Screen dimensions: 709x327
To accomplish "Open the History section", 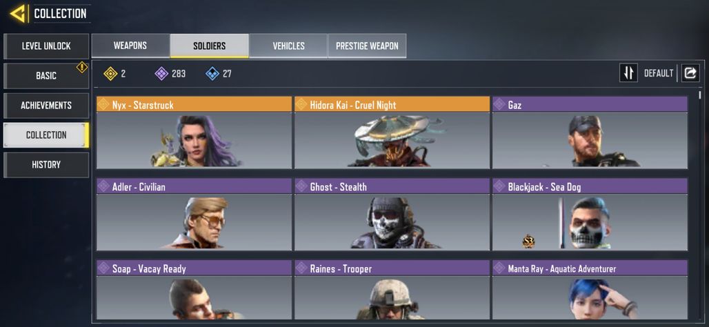I will click(46, 165).
